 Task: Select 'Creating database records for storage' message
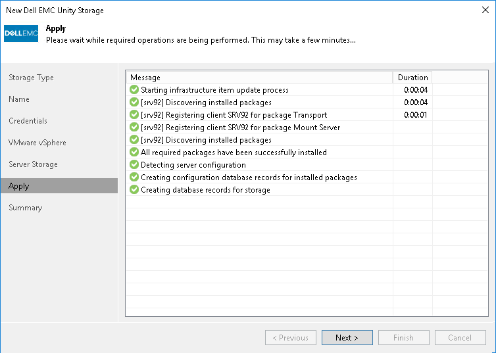click(205, 190)
